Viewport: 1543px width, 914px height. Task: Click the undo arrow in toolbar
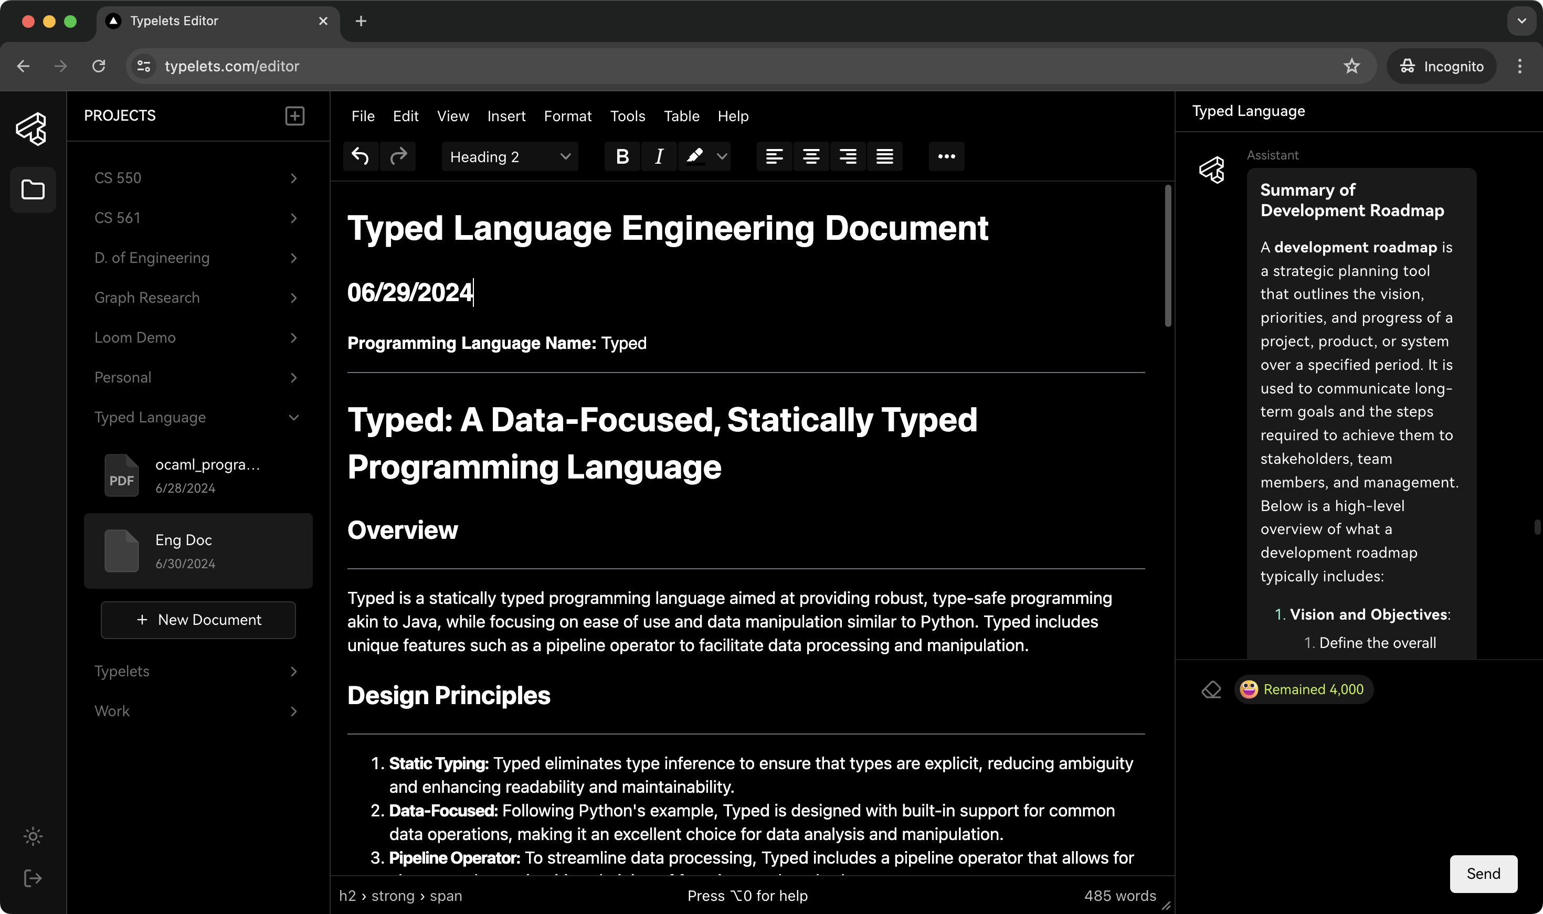(361, 156)
